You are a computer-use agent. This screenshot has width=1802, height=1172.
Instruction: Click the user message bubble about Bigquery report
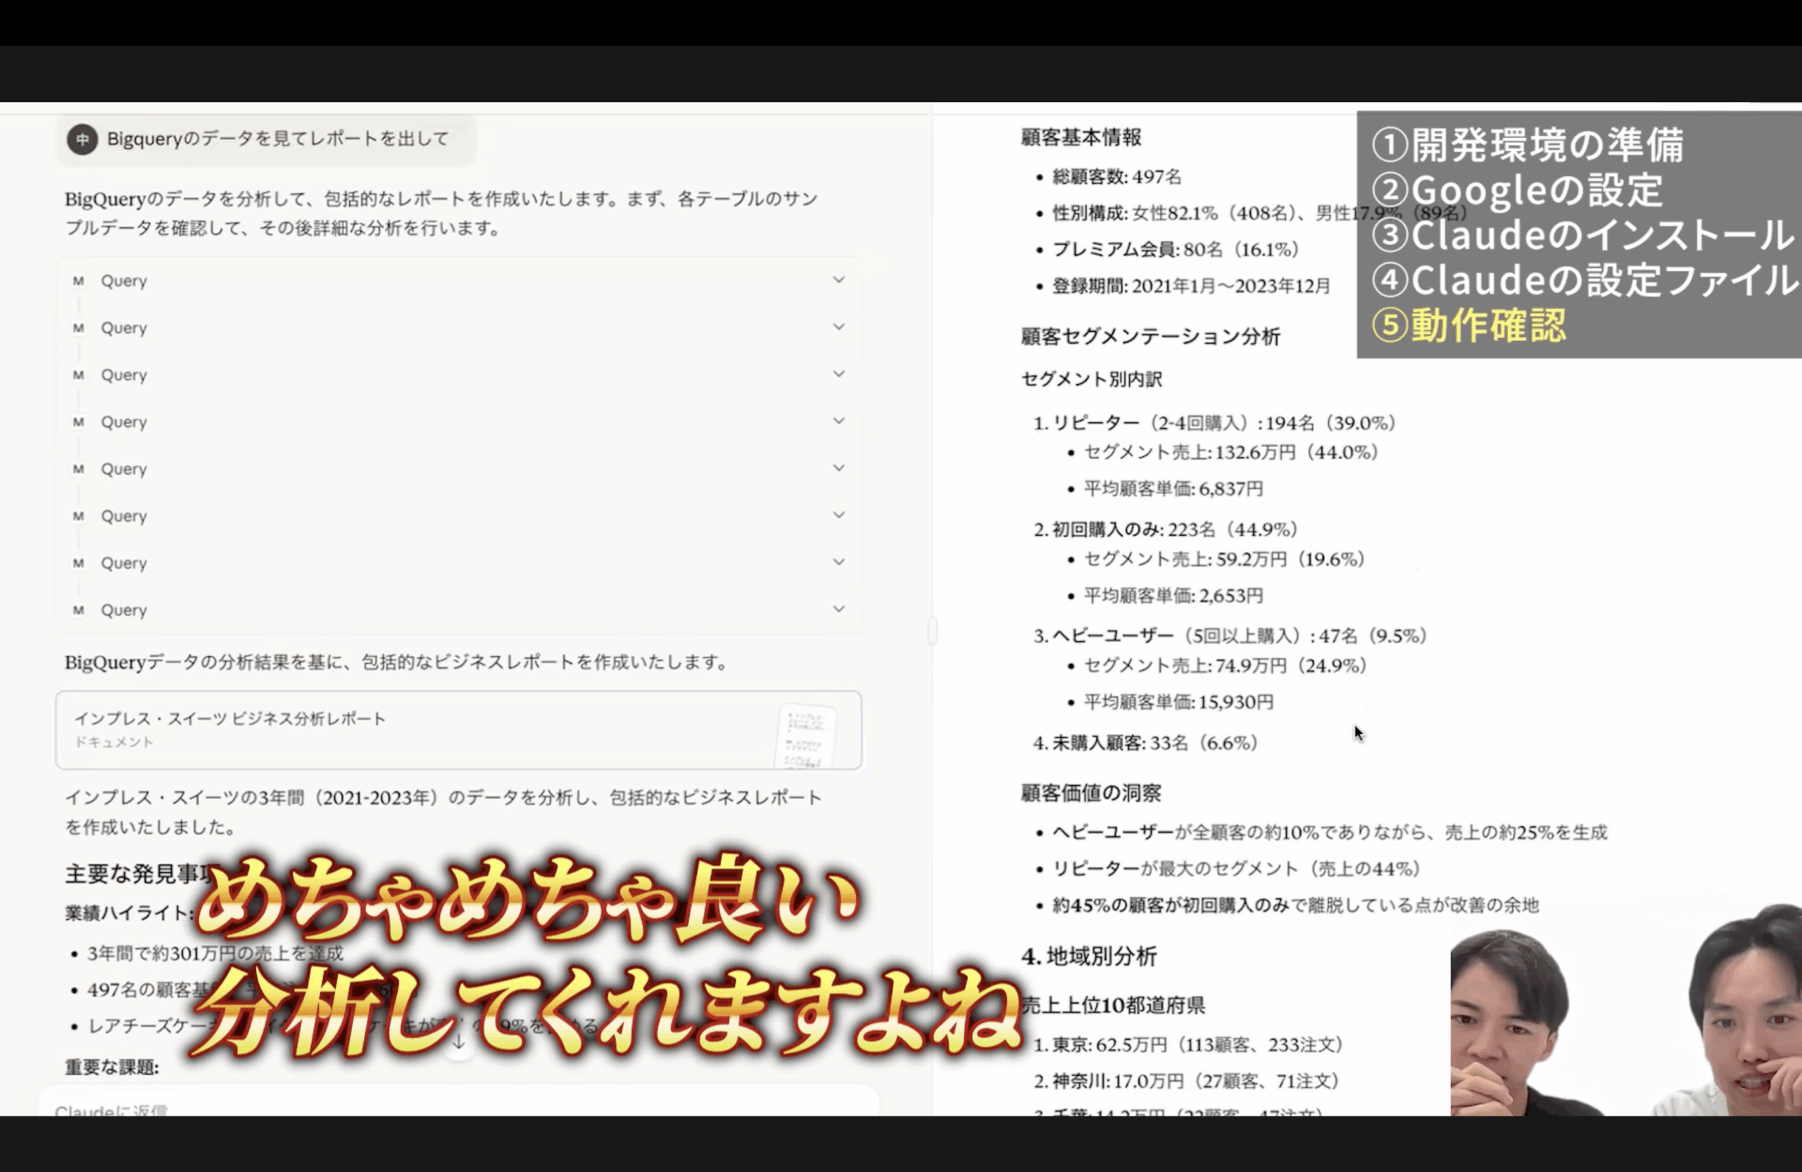click(277, 139)
